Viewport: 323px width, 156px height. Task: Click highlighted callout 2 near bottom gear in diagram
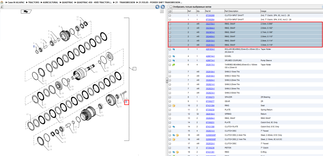[x=127, y=102]
